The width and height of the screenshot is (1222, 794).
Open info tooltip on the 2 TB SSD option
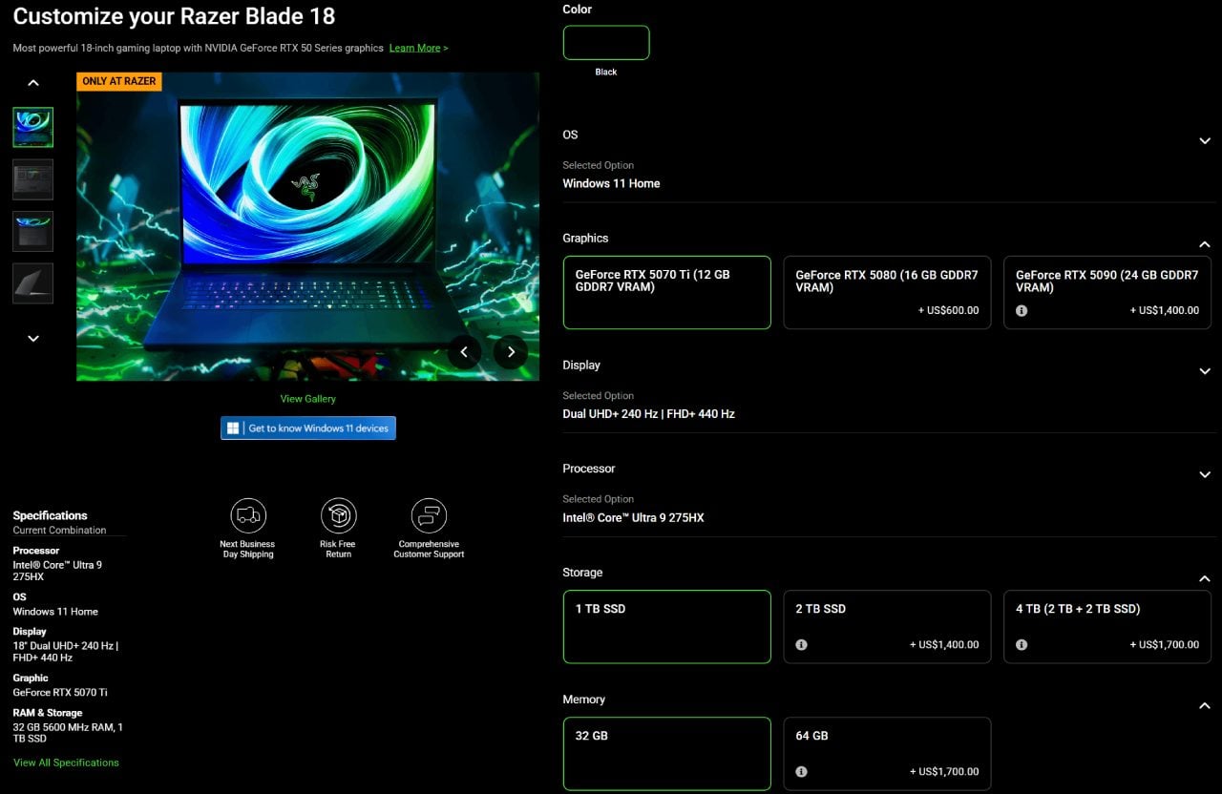click(802, 644)
